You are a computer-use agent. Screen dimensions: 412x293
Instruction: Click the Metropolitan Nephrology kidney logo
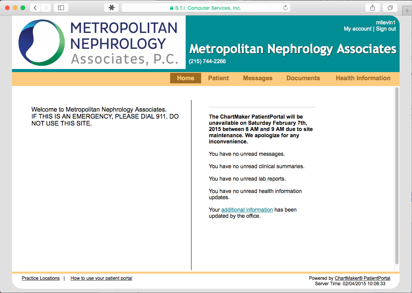(41, 43)
